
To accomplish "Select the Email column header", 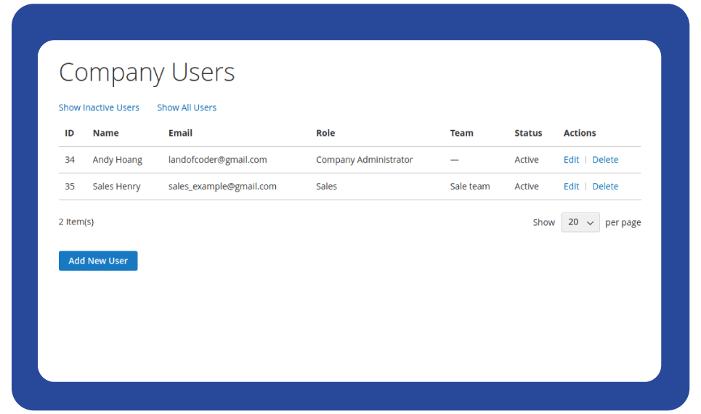I will tap(180, 133).
